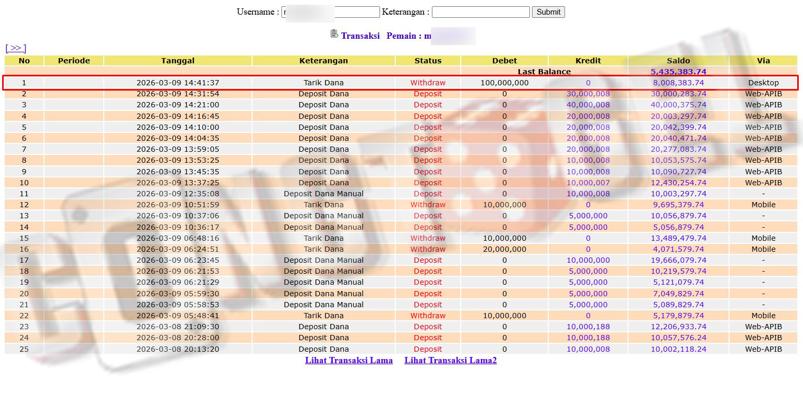Click the Desktop via cell
Viewport: 803px width, 403px height.
pyautogui.click(x=763, y=83)
